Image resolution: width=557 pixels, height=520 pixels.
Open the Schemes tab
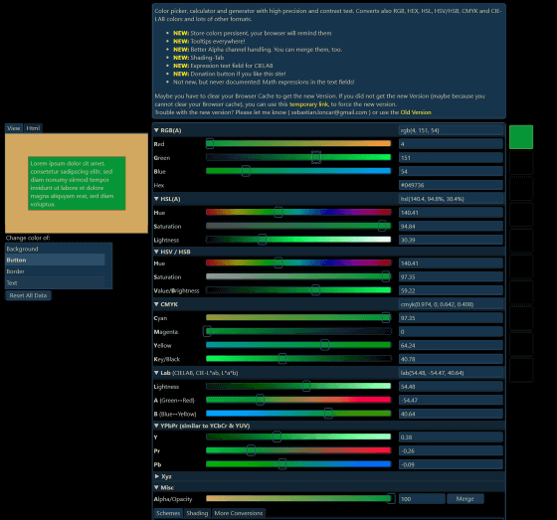coord(168,513)
